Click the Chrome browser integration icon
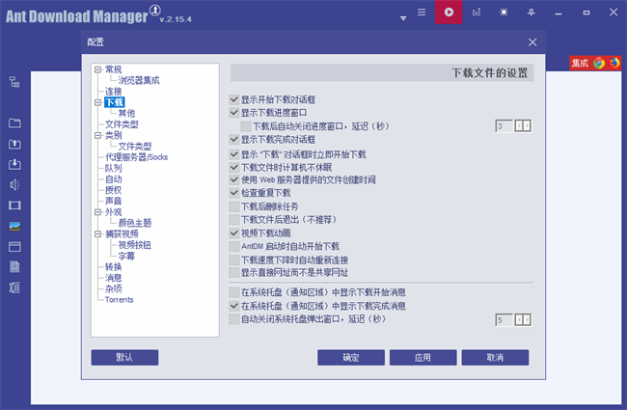The image size is (627, 410). tap(599, 63)
